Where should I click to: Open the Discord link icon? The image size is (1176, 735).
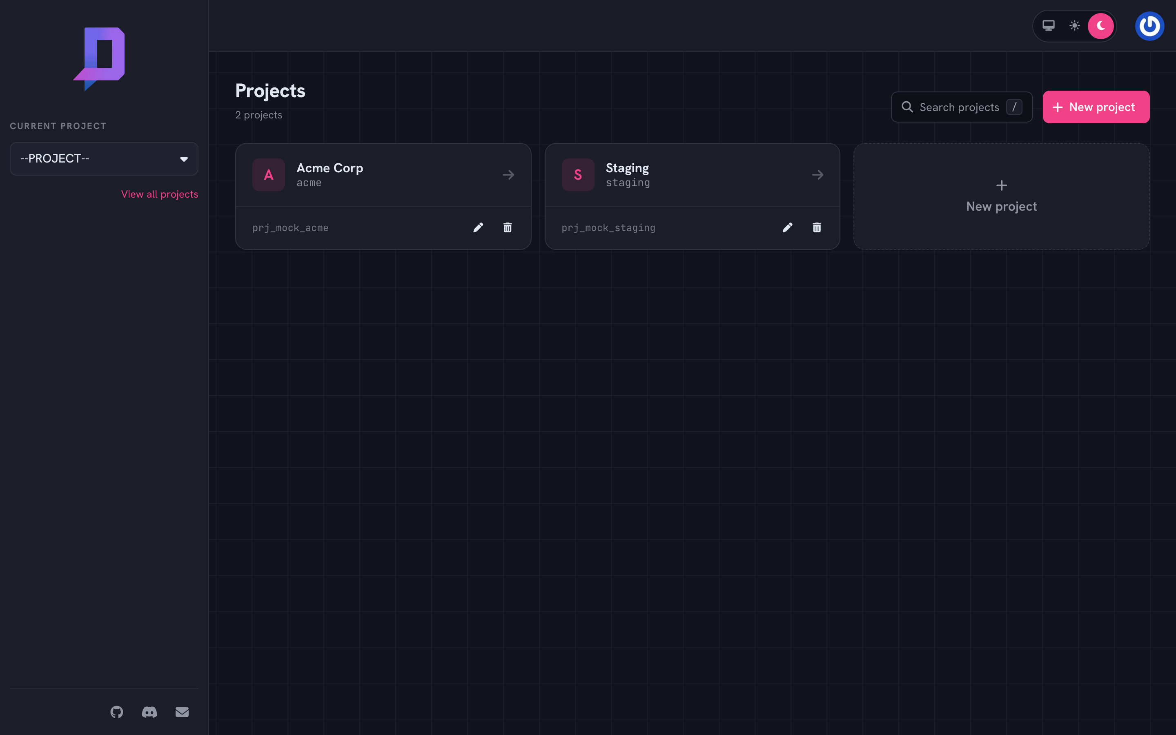[x=149, y=712]
